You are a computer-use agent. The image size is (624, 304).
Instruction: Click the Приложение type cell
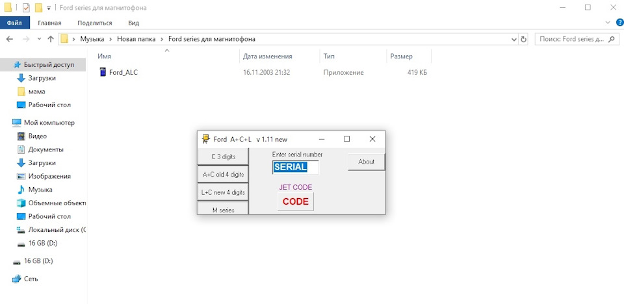343,72
